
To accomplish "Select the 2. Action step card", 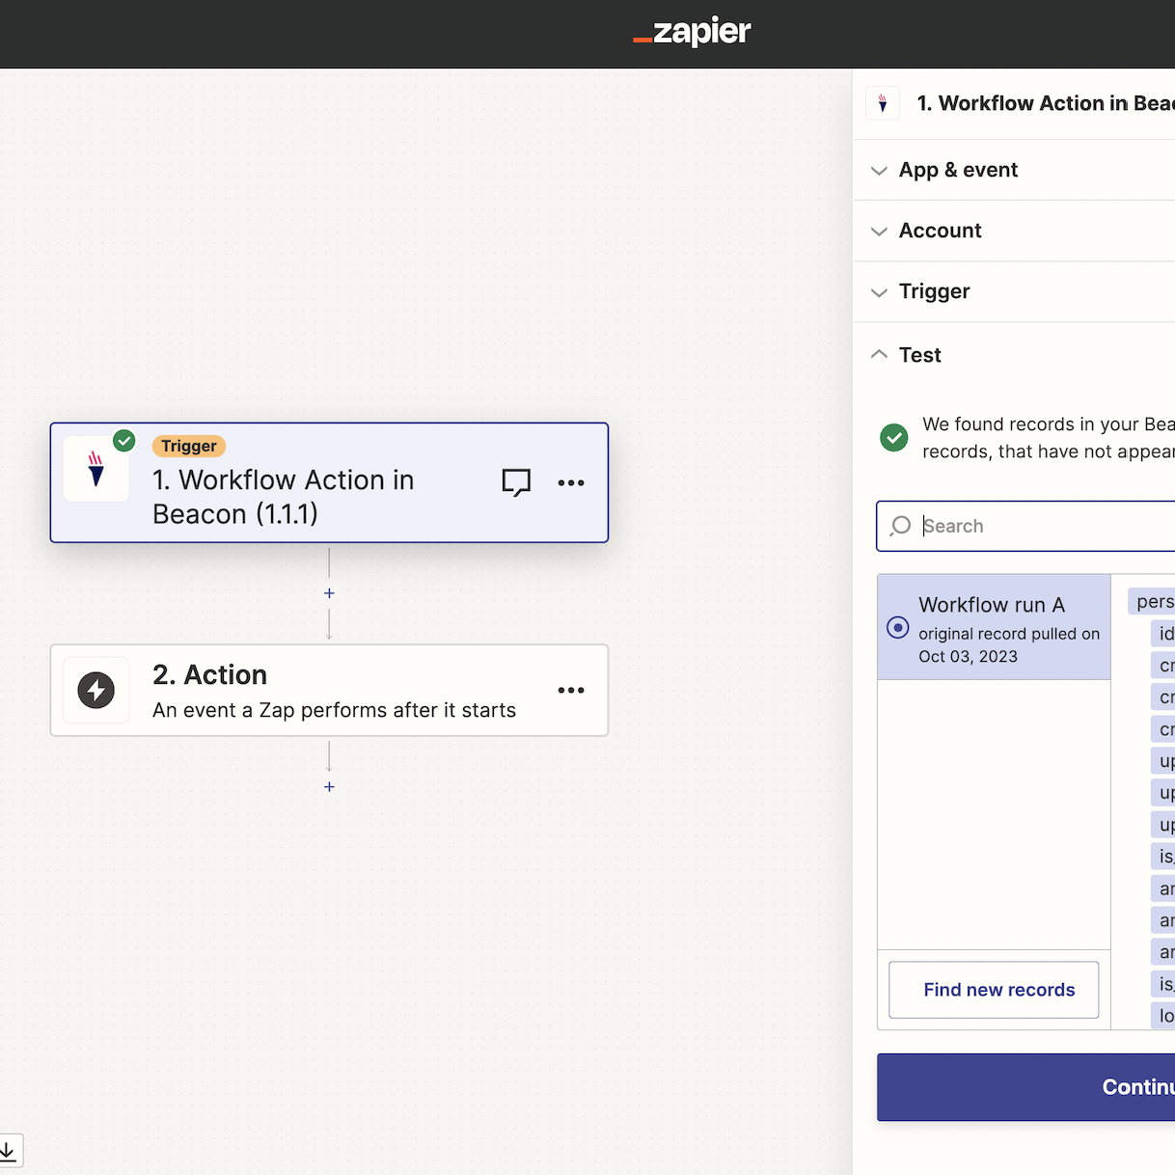I will [x=329, y=690].
